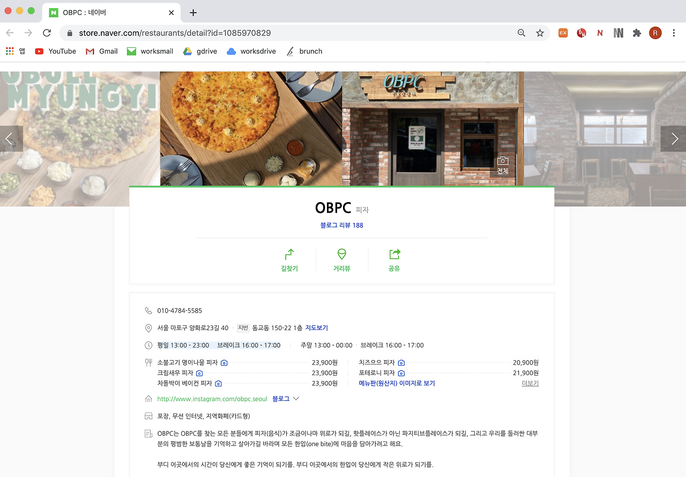Show next photo with right carousel arrow
Viewport: 686px width, 477px height.
[x=674, y=139]
